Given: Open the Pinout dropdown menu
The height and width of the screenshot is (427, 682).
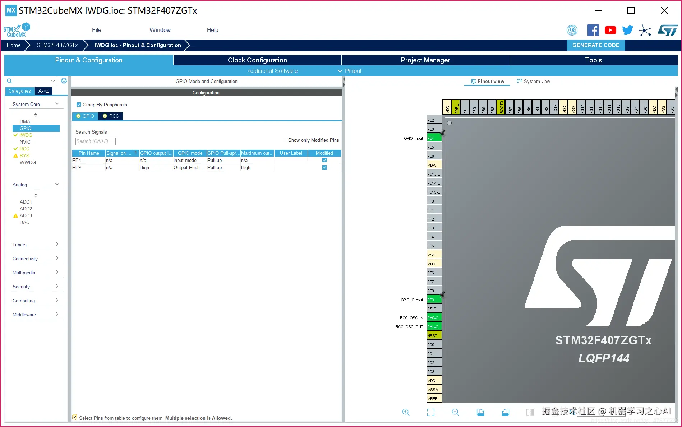Looking at the screenshot, I should (x=350, y=71).
